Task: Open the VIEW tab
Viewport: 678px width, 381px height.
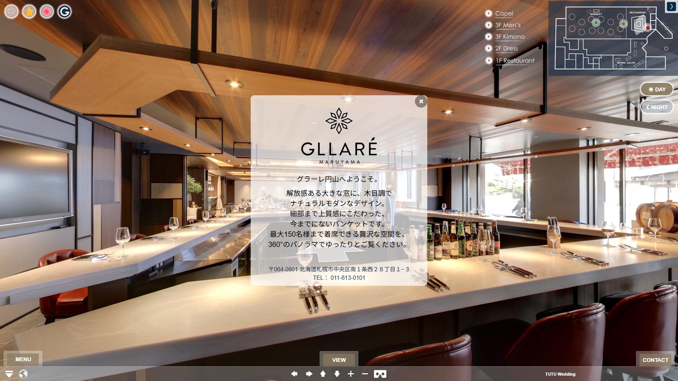Action: click(339, 360)
